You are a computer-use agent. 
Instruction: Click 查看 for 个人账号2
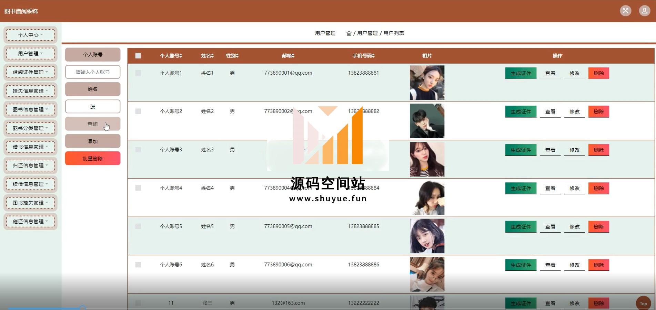pos(550,111)
